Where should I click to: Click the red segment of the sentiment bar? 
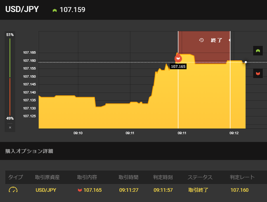pyautogui.click(x=10, y=97)
